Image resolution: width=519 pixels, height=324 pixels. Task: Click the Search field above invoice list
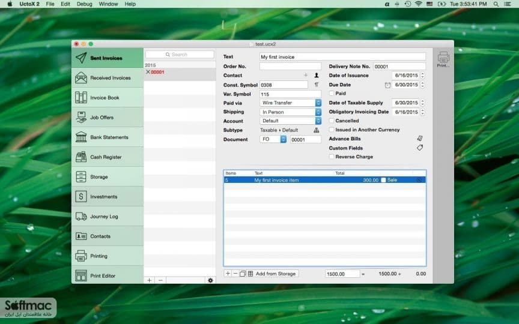[180, 55]
